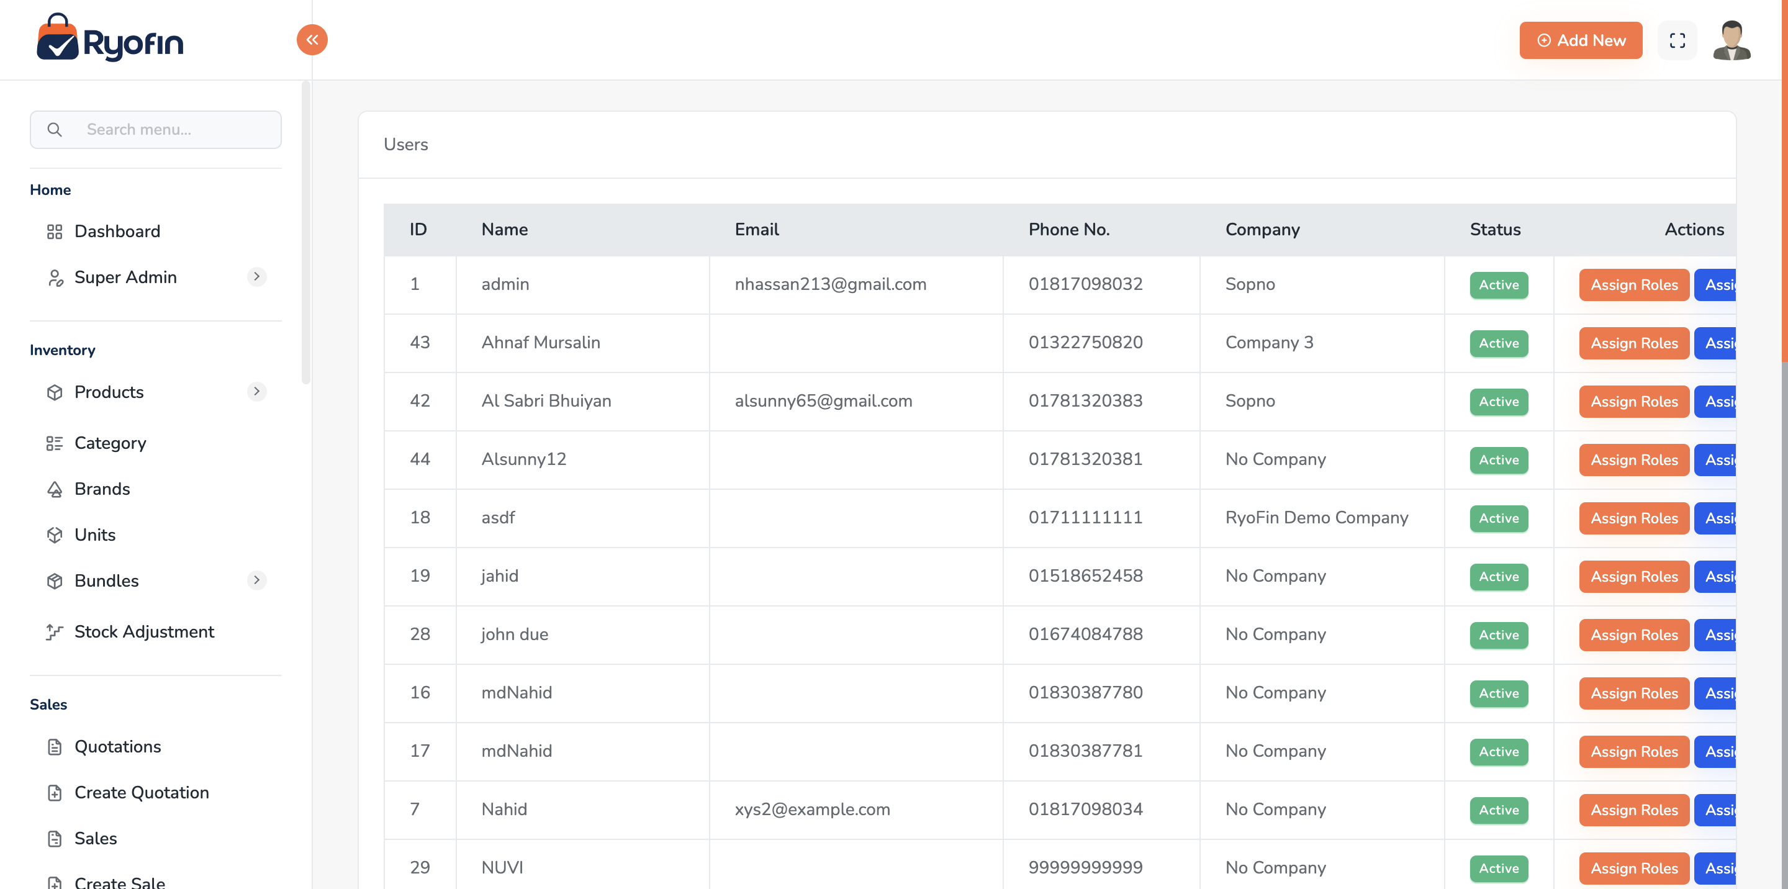Assign Roles for john due
The width and height of the screenshot is (1788, 889).
(x=1634, y=635)
